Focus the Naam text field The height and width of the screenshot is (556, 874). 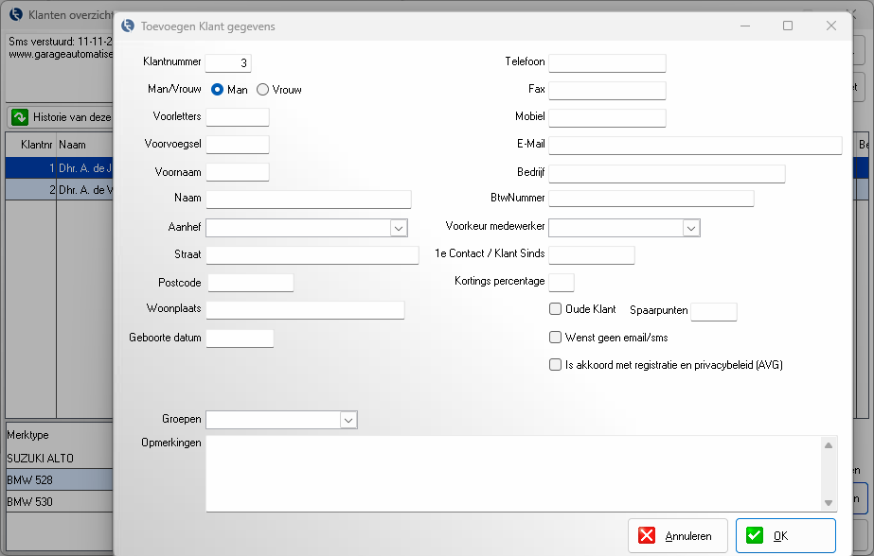pyautogui.click(x=309, y=200)
